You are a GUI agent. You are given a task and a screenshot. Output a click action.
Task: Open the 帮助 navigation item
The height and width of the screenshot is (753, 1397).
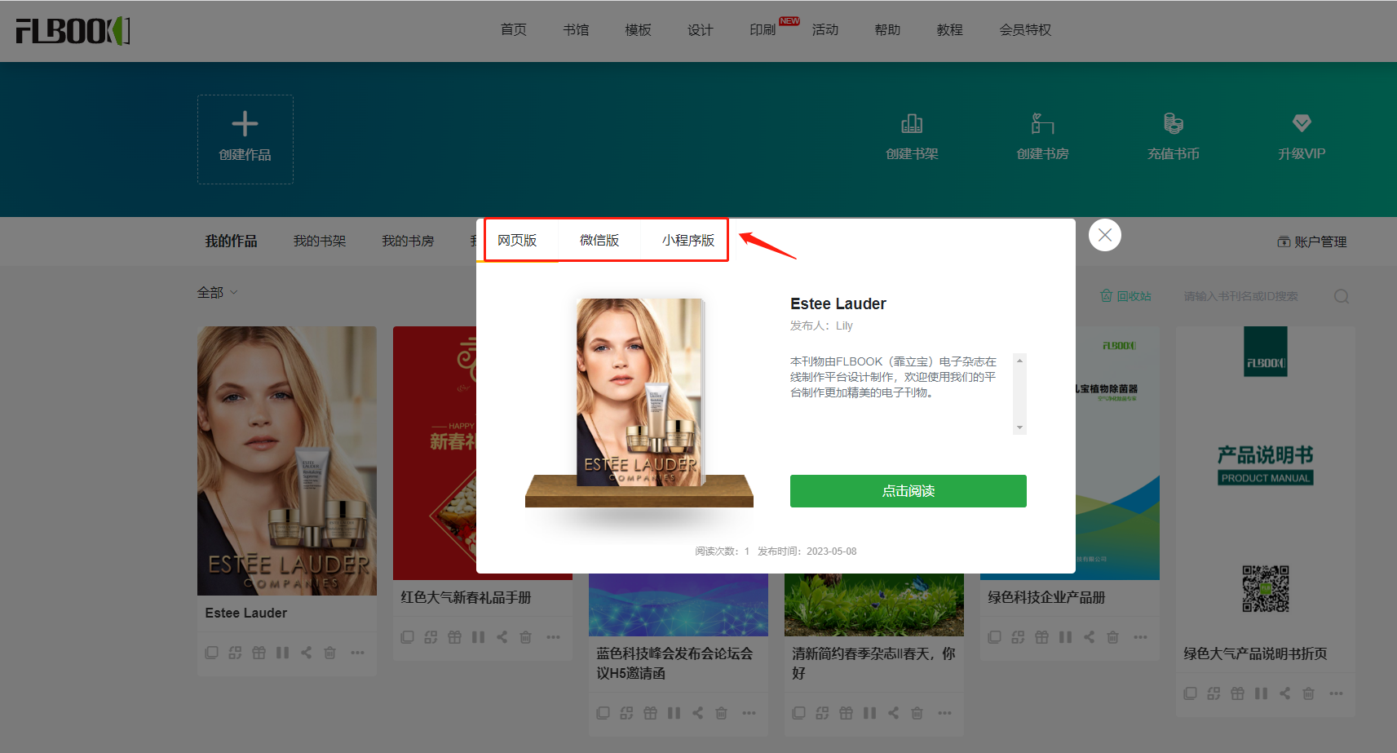[887, 30]
